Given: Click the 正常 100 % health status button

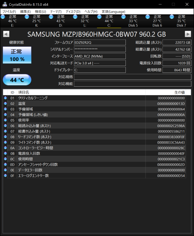Looking at the screenshot, I should (x=17, y=55).
